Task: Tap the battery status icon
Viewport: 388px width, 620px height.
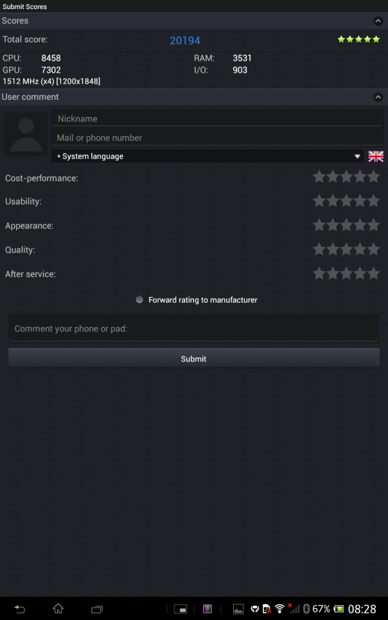Action: tap(338, 609)
